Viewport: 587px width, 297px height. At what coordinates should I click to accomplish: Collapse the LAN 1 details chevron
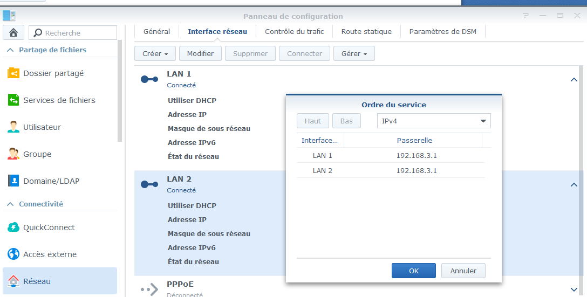pos(574,79)
